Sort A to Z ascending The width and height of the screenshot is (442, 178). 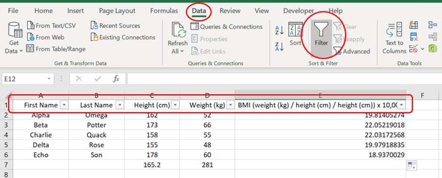(279, 31)
